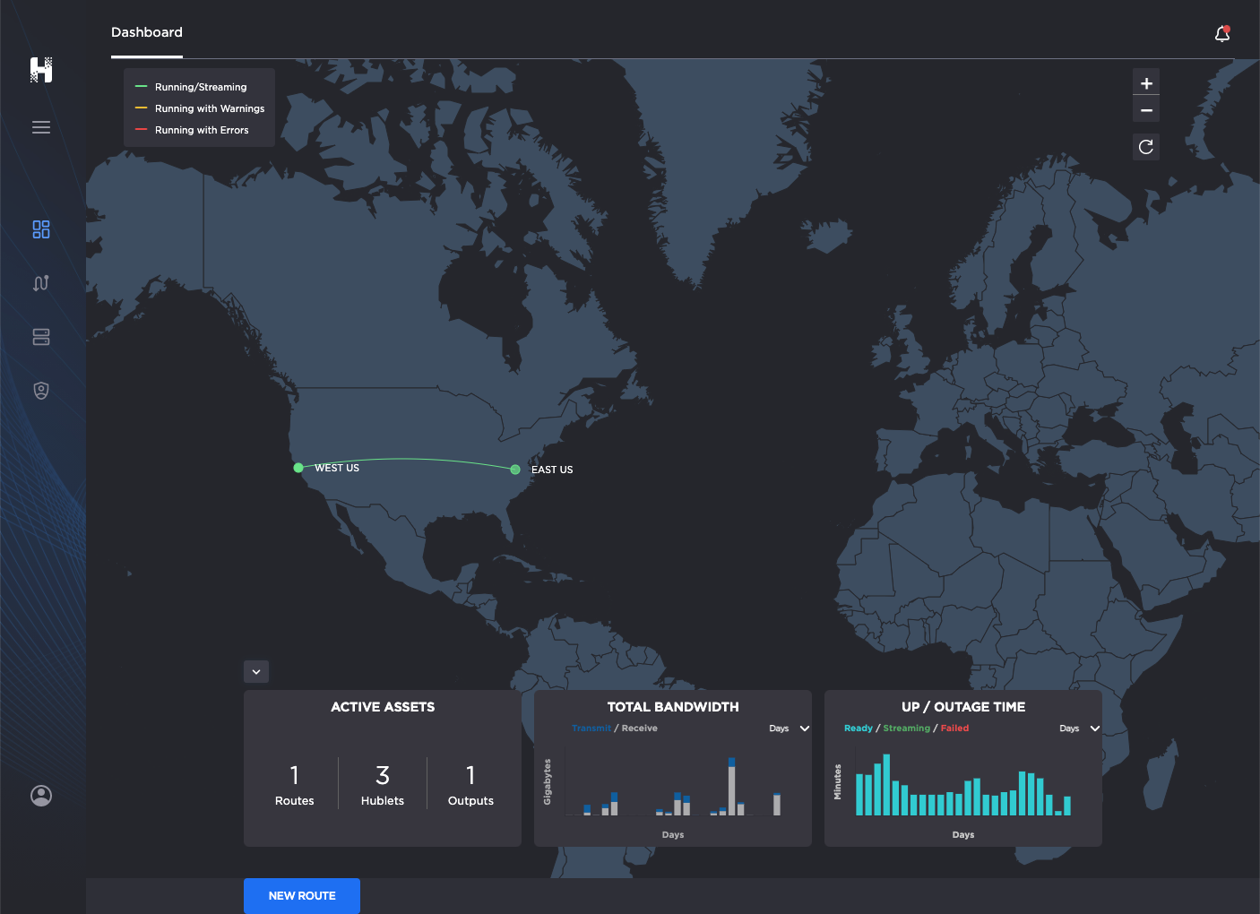Image resolution: width=1260 pixels, height=914 pixels.
Task: Open the user account profile icon
Action: coord(41,796)
